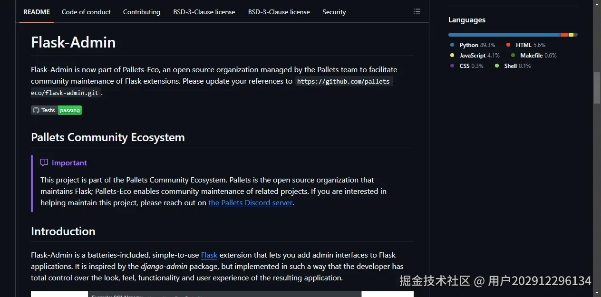Open the Contributing tab
The height and width of the screenshot is (297, 601).
click(x=142, y=12)
